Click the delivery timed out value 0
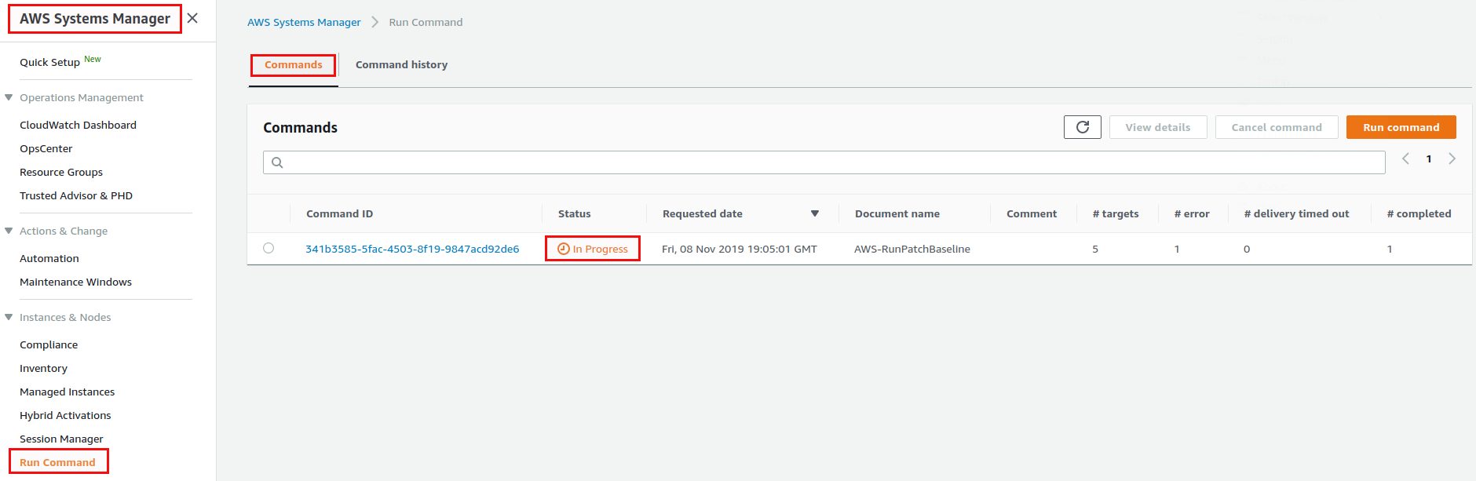Image resolution: width=1476 pixels, height=481 pixels. pos(1247,249)
